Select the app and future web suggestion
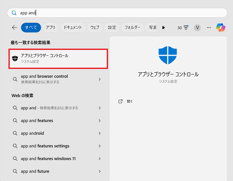This screenshot has height=181, width=233. 58,171
